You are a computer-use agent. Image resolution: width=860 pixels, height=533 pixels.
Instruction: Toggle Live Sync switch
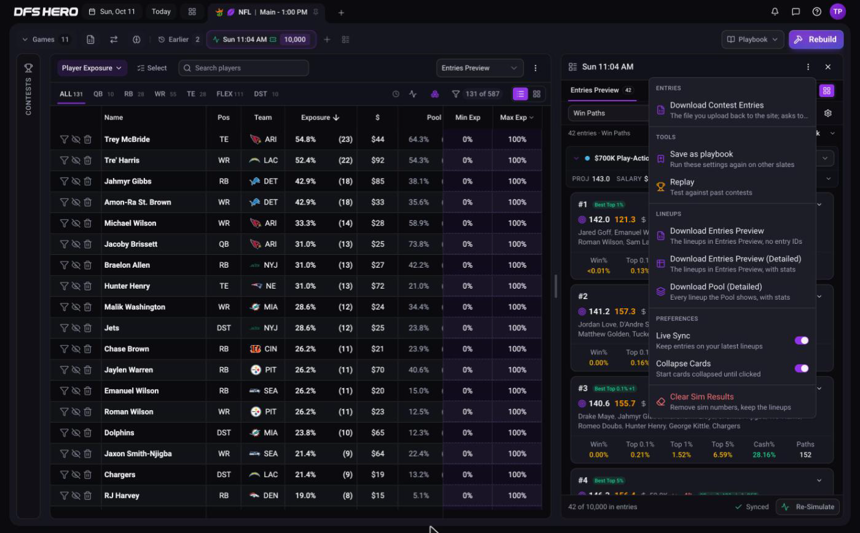(x=802, y=340)
